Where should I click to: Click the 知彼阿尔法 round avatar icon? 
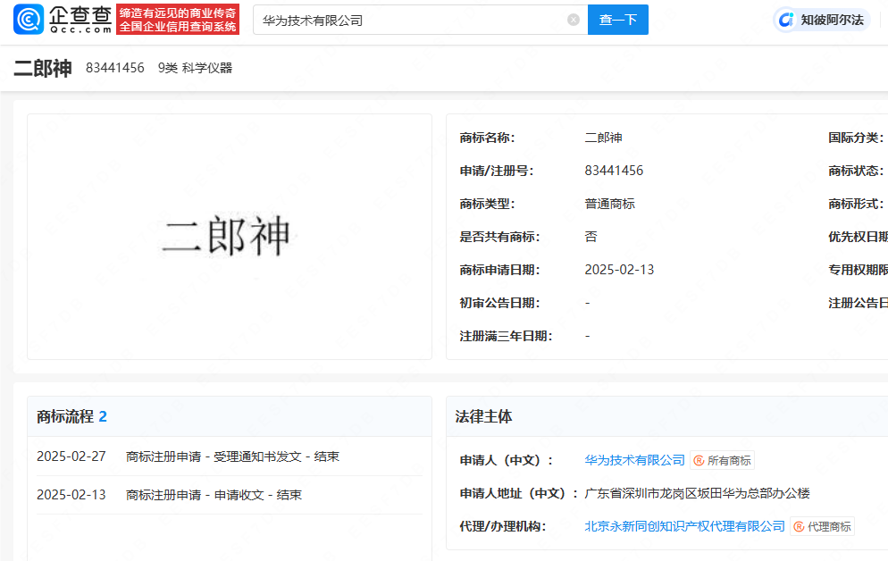[x=785, y=20]
